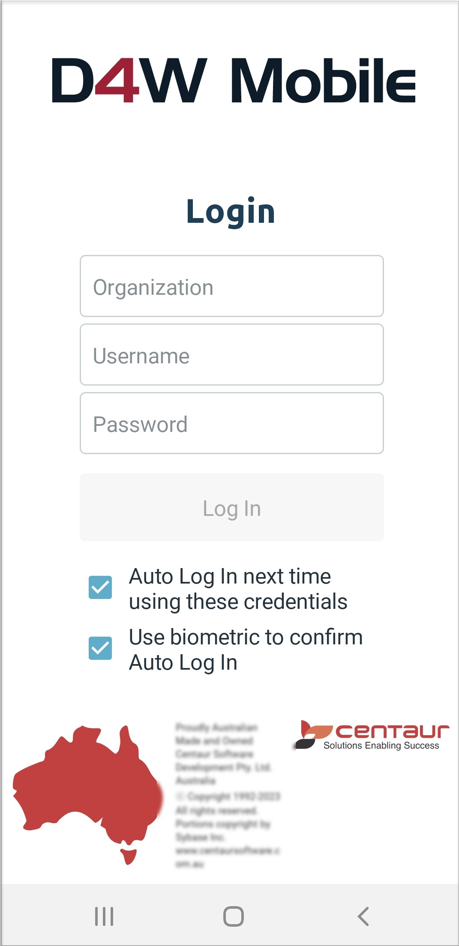
Task: Tap the Log In button
Action: [231, 507]
